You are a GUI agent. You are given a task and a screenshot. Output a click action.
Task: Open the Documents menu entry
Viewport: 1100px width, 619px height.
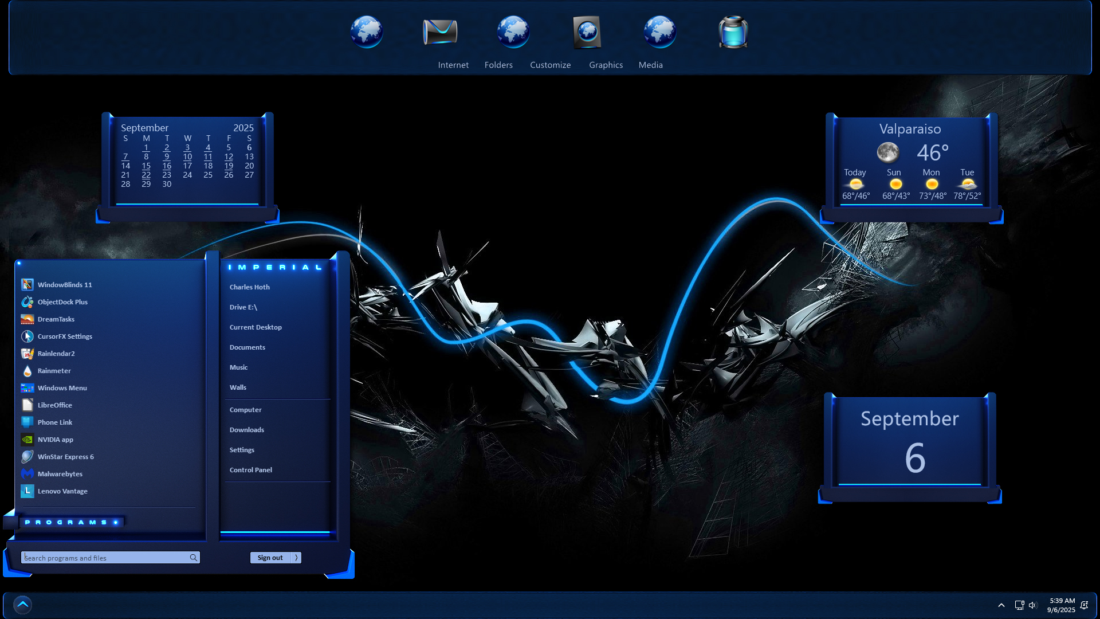(247, 347)
